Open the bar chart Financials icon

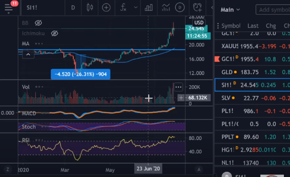pos(149,8)
